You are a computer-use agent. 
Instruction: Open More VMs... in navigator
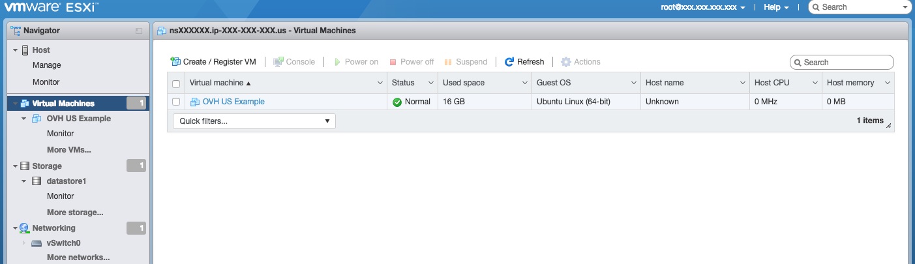[x=69, y=150]
